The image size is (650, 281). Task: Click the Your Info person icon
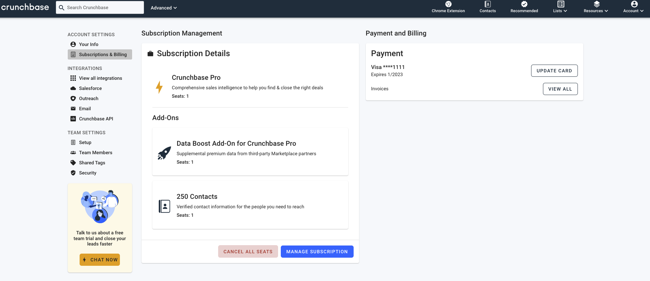pos(73,44)
